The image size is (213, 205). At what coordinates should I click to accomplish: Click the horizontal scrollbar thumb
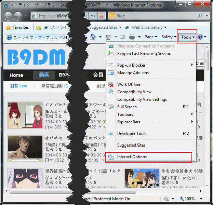pyautogui.click(x=73, y=191)
